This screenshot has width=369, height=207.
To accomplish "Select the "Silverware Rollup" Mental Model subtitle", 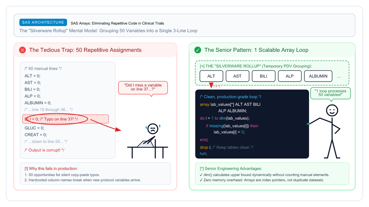I will [108, 31].
